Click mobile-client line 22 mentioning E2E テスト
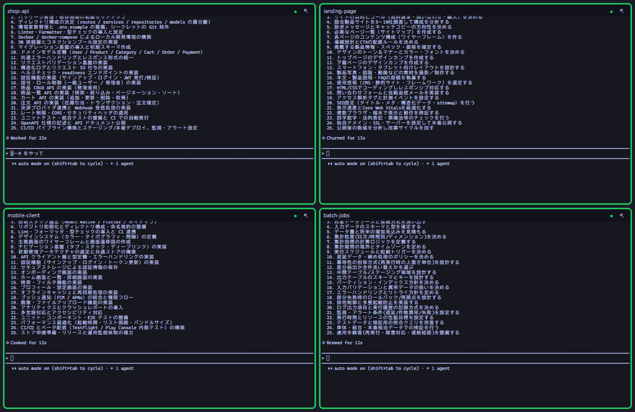The width and height of the screenshot is (635, 412). point(69,318)
